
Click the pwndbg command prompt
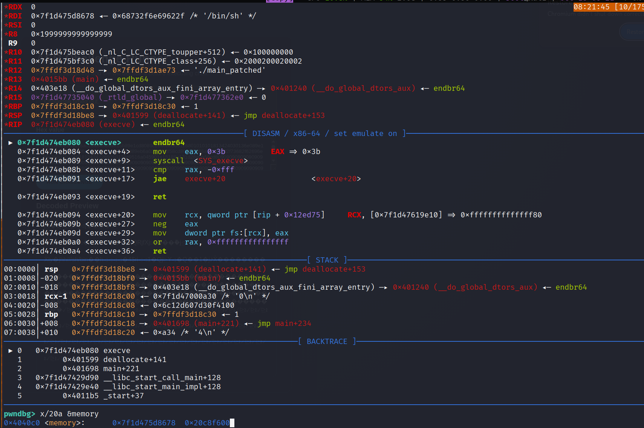coord(19,414)
